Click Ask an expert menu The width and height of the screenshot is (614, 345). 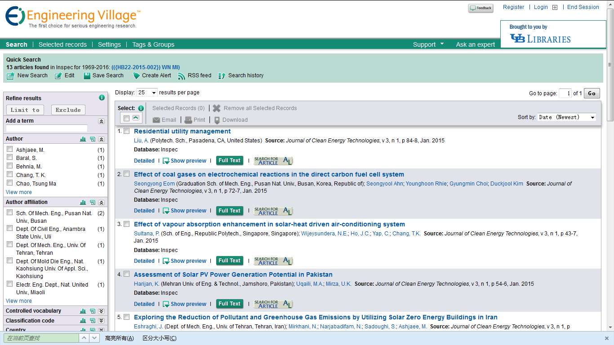pos(475,44)
